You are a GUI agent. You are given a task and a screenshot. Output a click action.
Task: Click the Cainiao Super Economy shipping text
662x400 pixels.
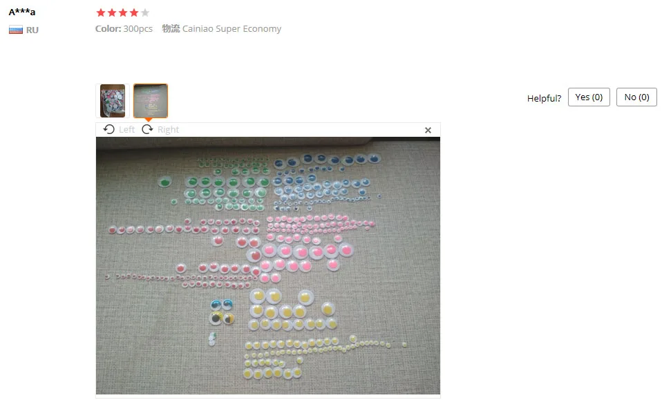coord(231,29)
